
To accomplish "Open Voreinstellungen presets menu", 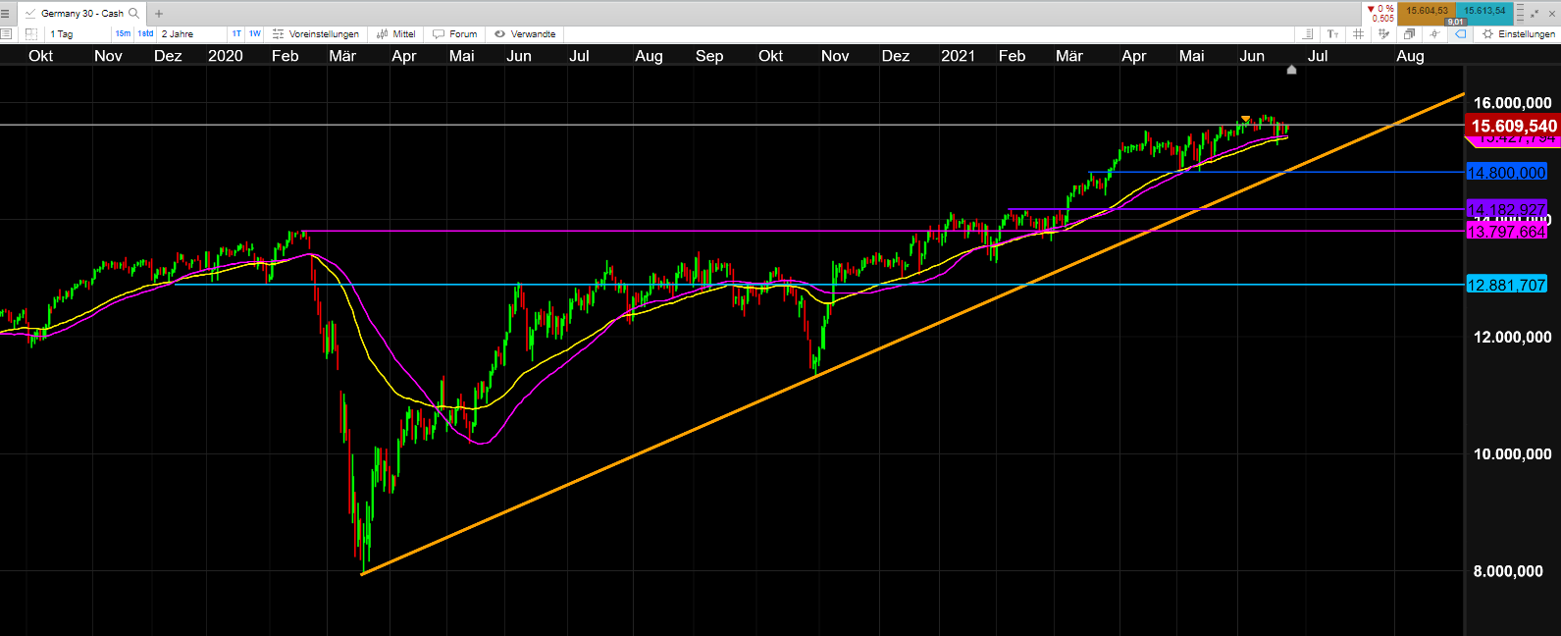I will click(316, 34).
